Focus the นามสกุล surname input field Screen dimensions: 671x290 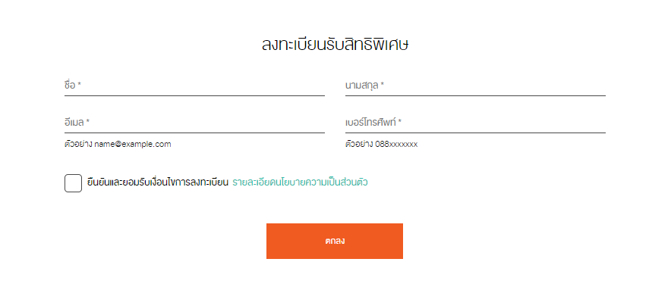click(x=475, y=86)
